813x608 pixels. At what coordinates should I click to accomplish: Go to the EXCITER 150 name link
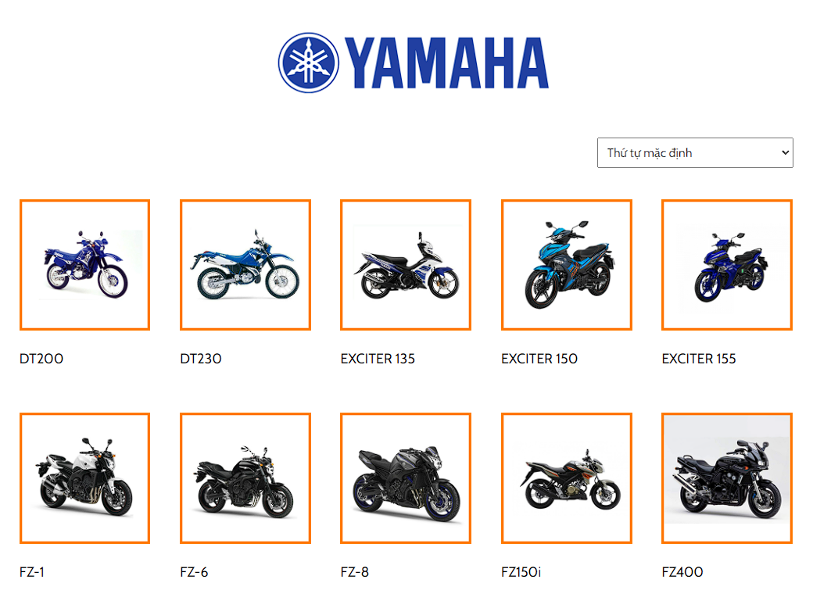pos(539,359)
